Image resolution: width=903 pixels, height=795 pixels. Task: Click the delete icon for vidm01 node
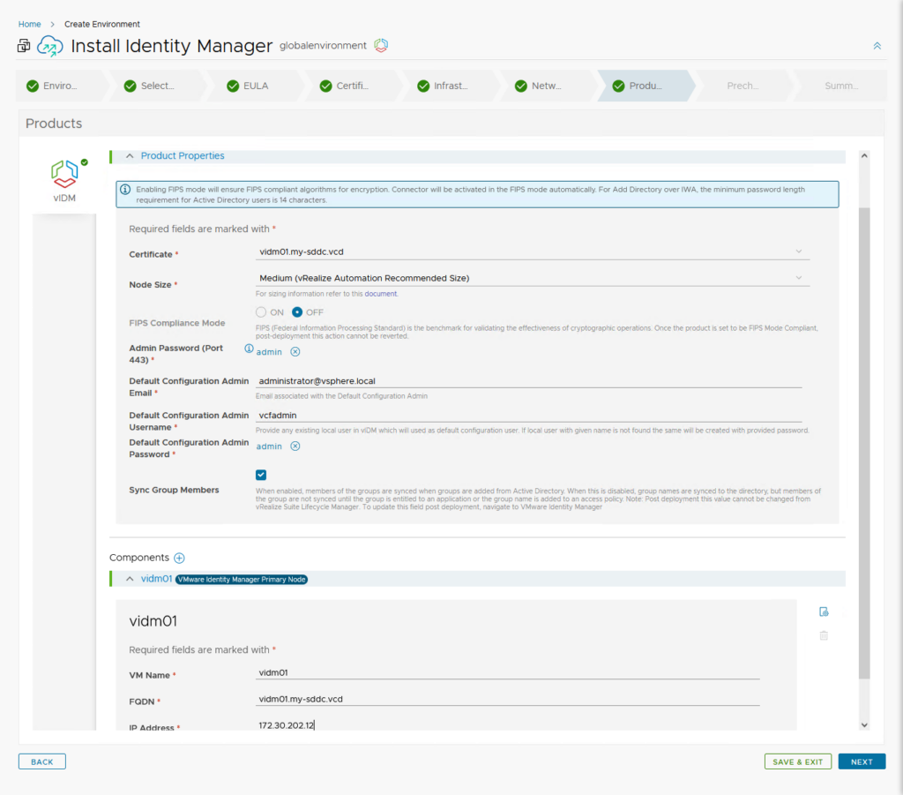pyautogui.click(x=824, y=635)
